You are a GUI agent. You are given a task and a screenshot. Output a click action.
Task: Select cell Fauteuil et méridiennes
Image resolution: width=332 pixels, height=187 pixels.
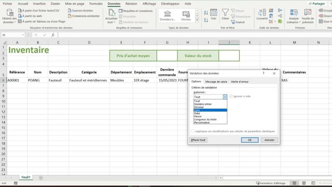pos(89,80)
